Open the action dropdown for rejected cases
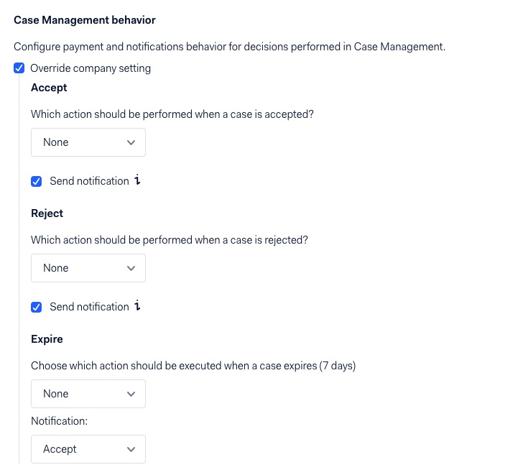The width and height of the screenshot is (528, 475). tap(88, 268)
